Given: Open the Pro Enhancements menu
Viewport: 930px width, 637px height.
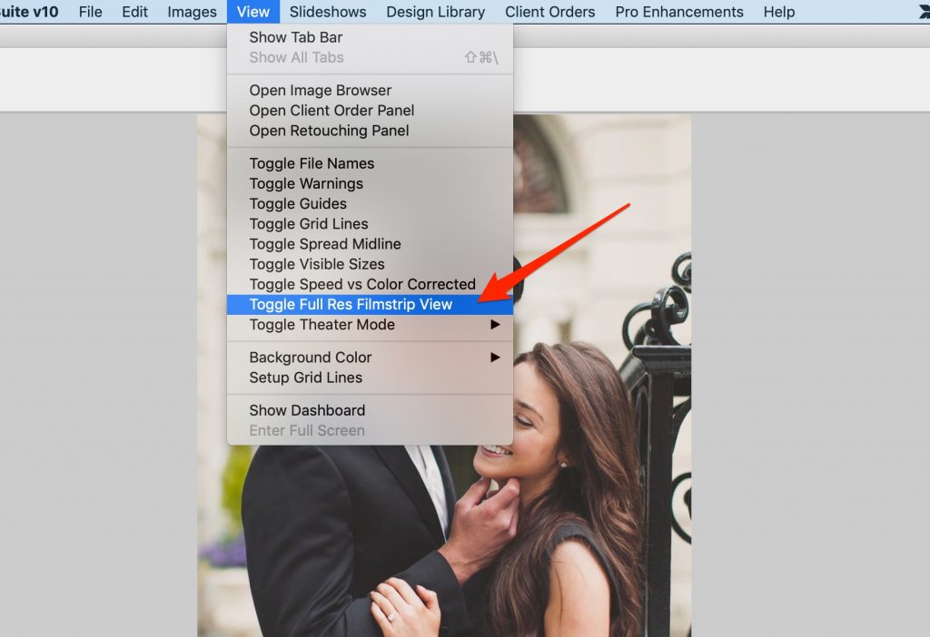Looking at the screenshot, I should point(679,12).
